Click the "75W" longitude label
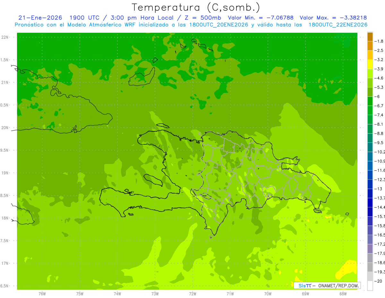Screen dimensions: 385x298 coord(80,294)
